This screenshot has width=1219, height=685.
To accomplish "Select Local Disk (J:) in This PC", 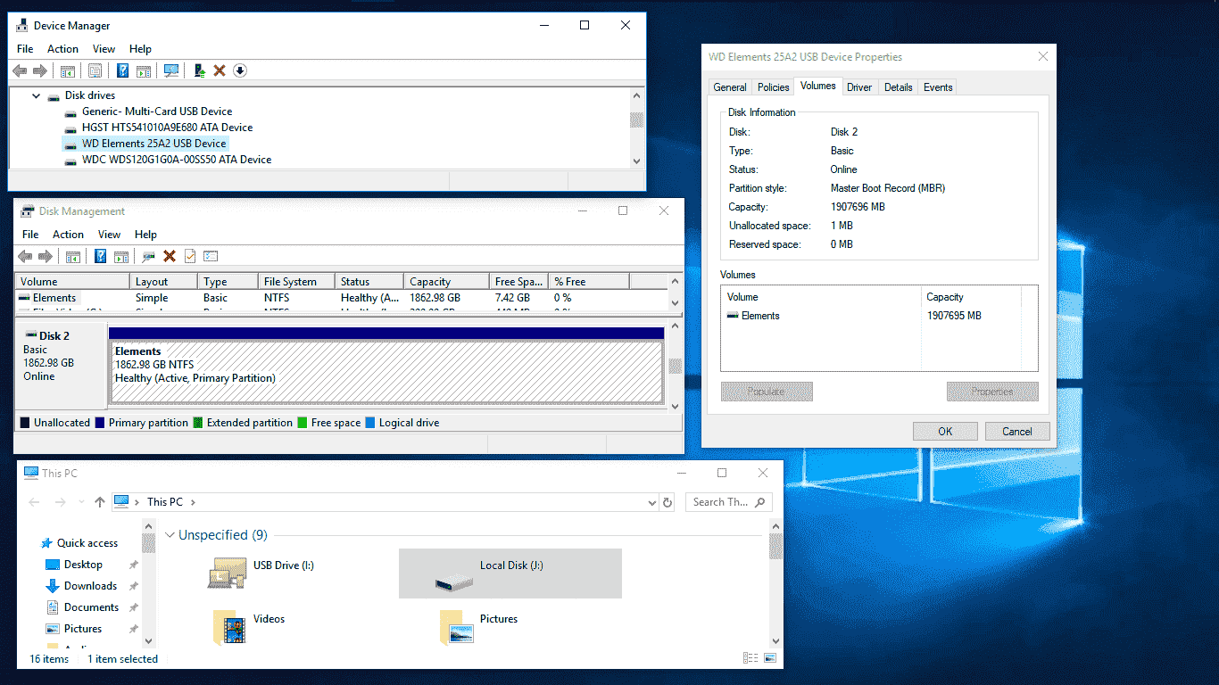I will point(510,573).
